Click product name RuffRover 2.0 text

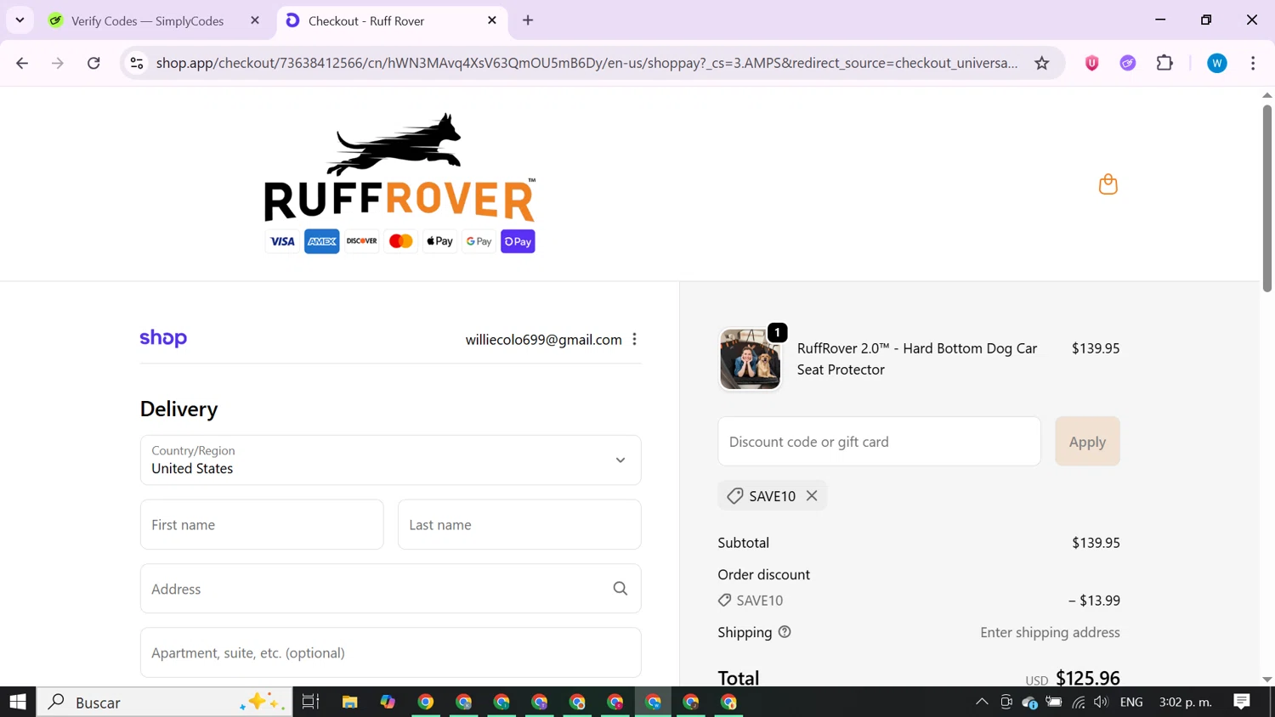tap(917, 358)
